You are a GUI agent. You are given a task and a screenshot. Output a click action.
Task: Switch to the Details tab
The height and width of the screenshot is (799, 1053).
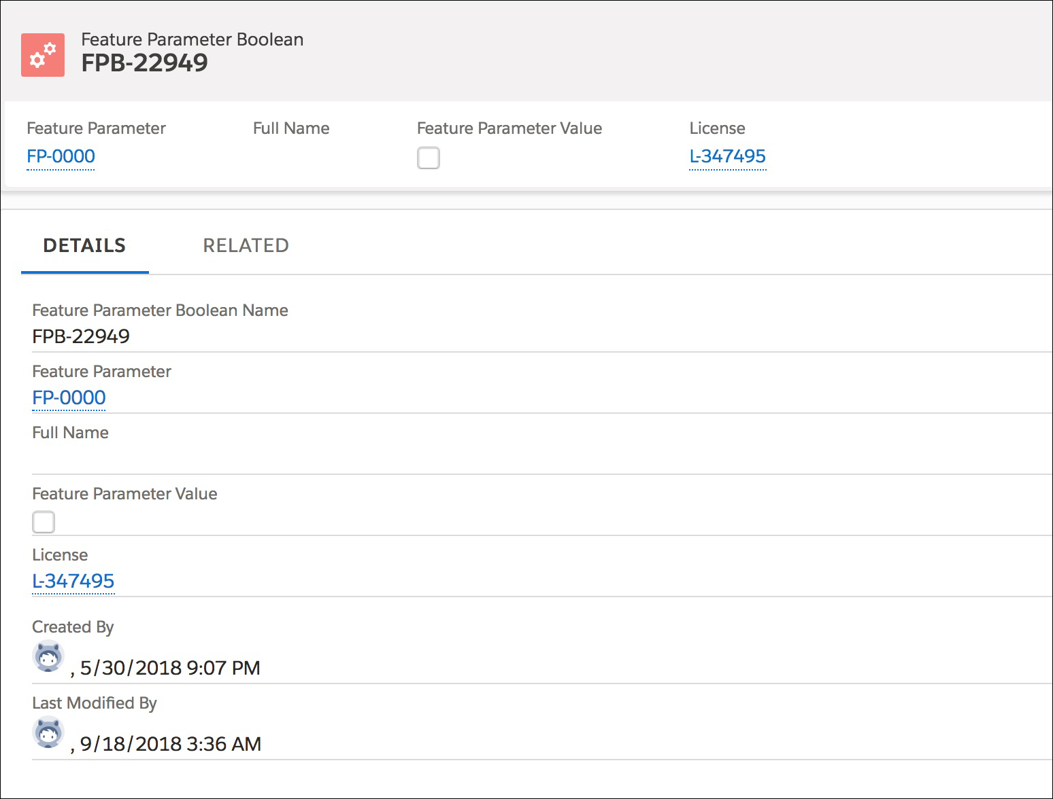pos(85,246)
